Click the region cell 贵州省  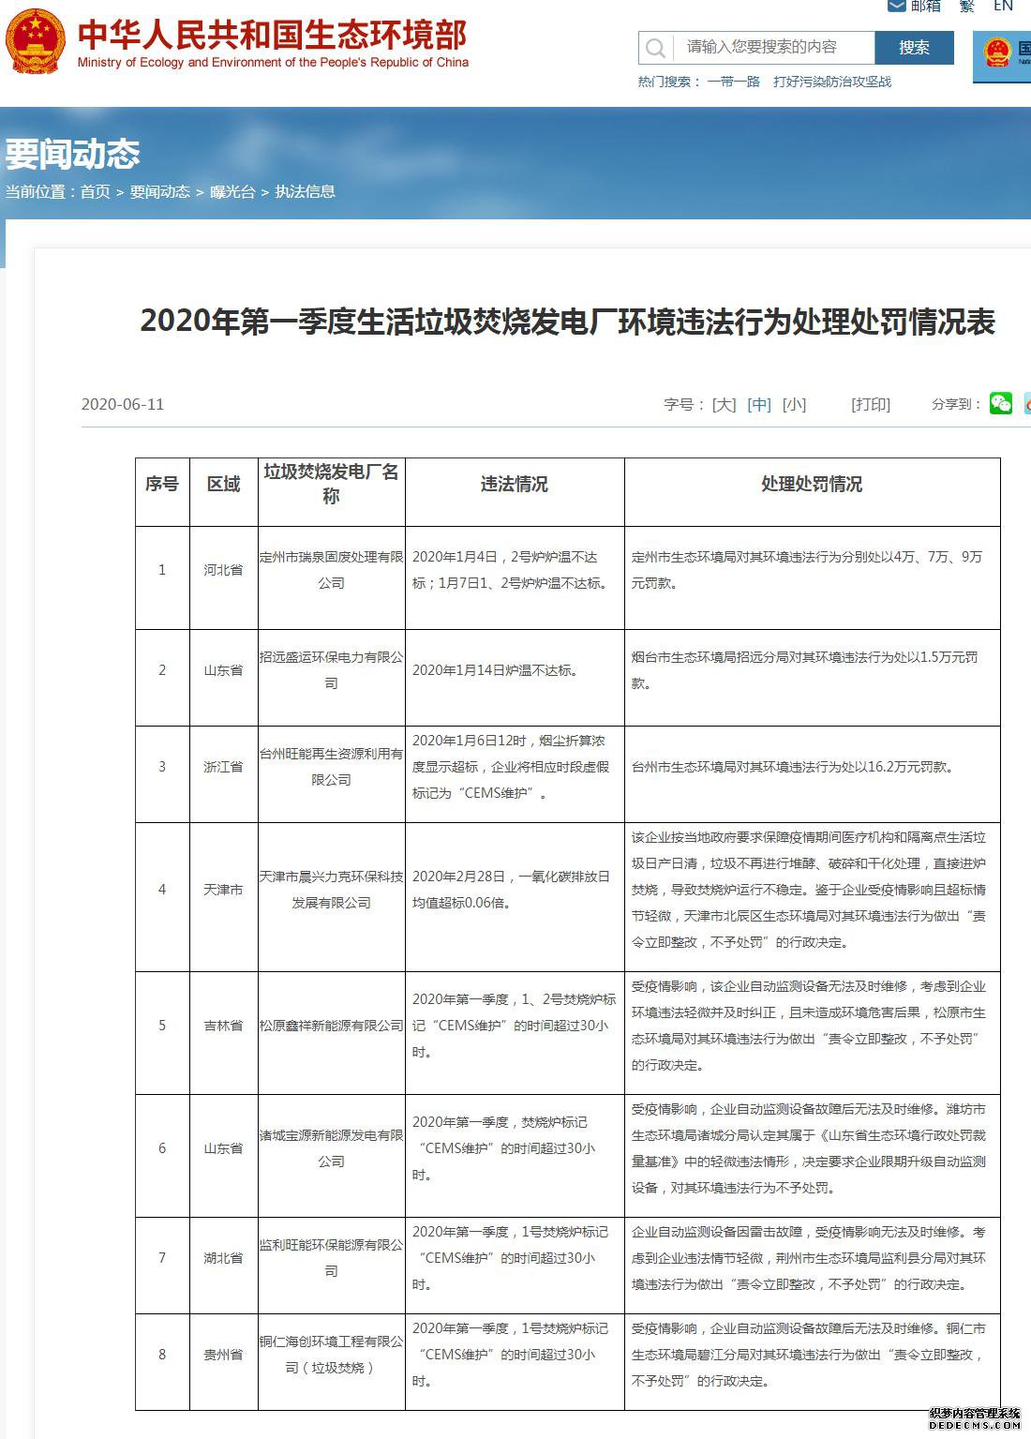point(223,1355)
